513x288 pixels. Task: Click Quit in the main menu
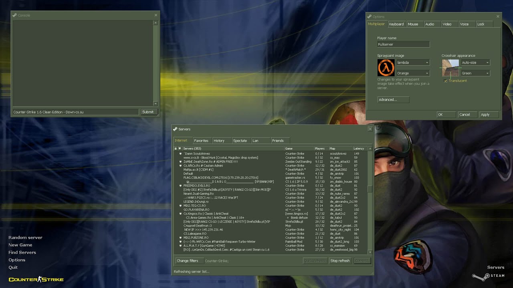click(13, 267)
